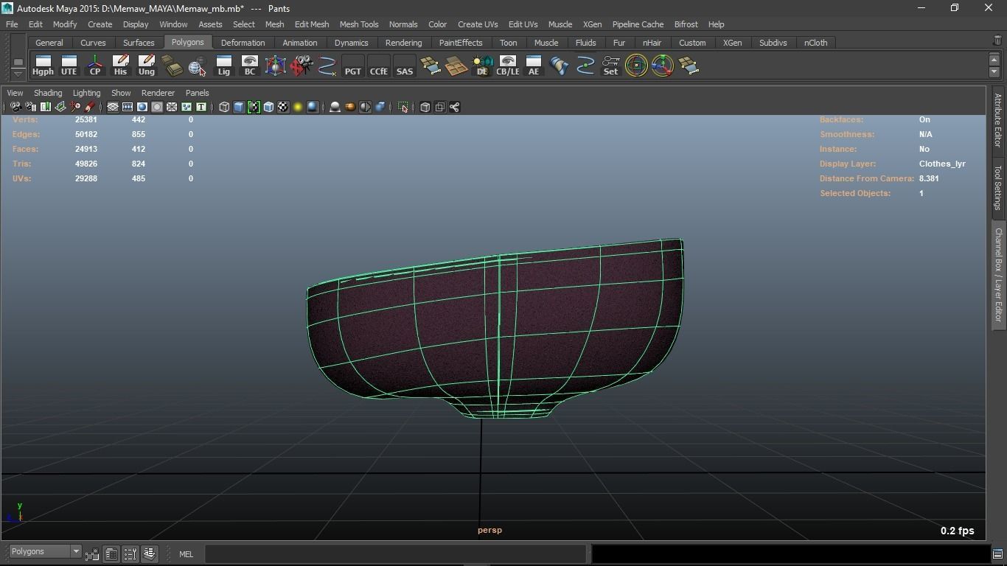Open the His shelf icon
The image size is (1007, 566).
coord(120,66)
